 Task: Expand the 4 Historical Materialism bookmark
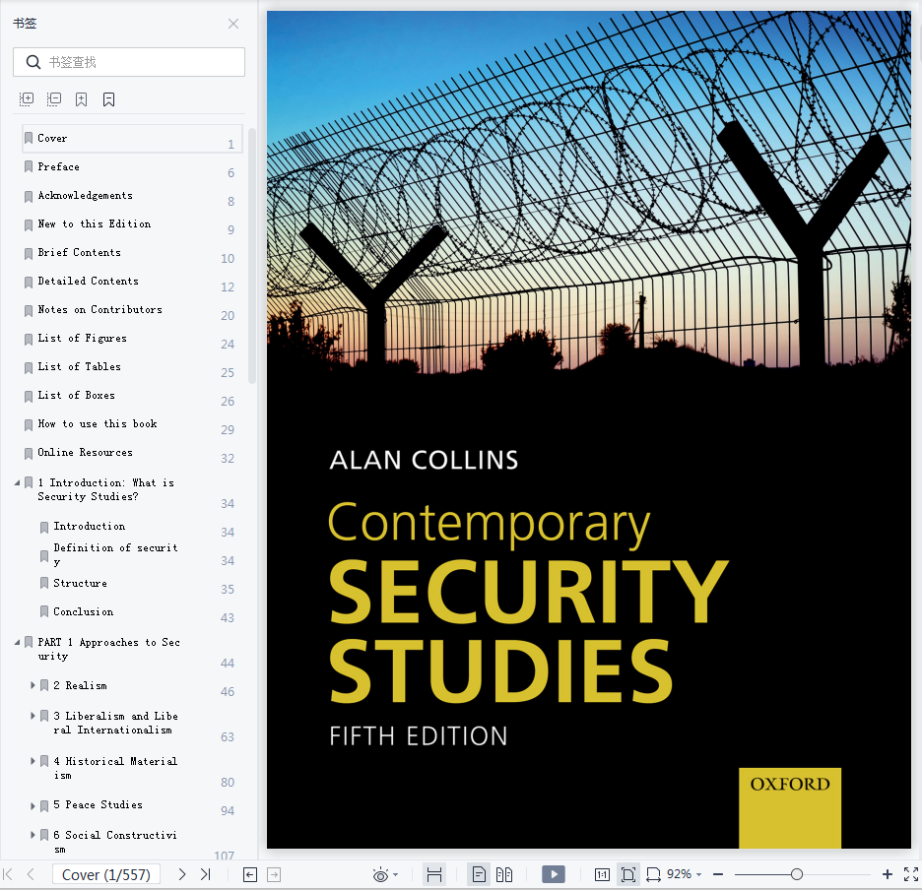pos(33,761)
